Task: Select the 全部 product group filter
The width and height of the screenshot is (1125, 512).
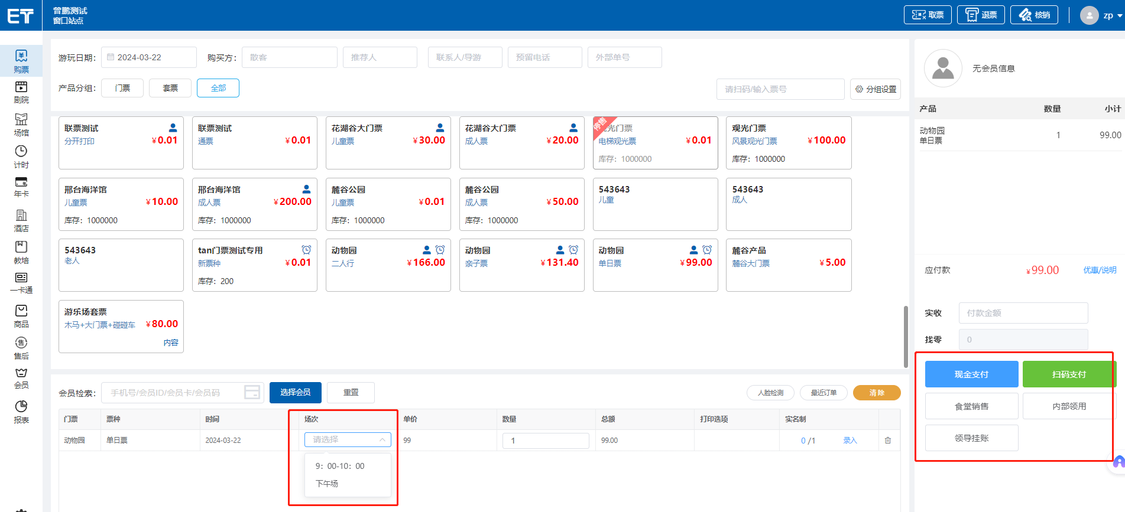Action: tap(218, 88)
